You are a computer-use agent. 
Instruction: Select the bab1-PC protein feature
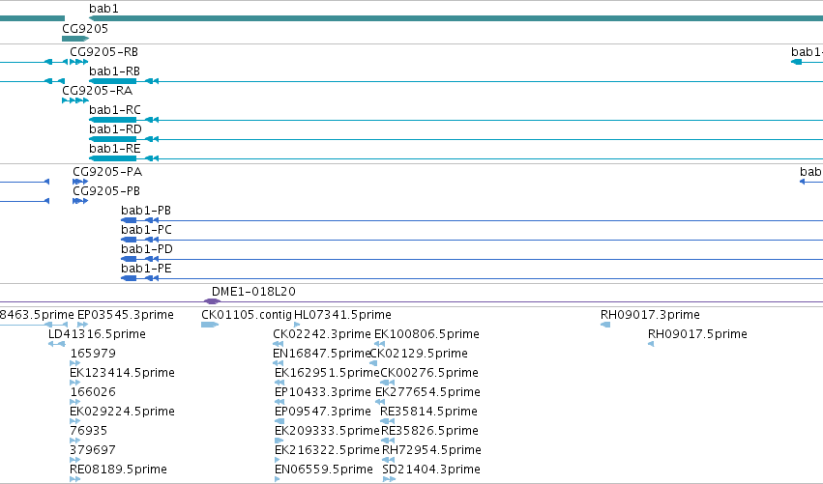pos(129,240)
